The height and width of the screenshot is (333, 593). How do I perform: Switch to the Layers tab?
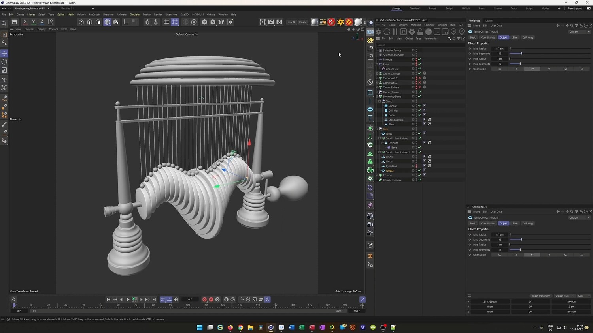[489, 21]
